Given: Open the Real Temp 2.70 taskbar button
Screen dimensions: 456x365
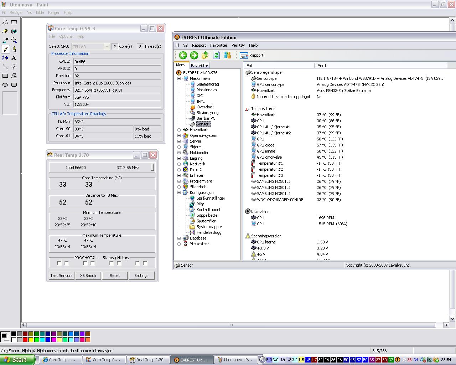Looking at the screenshot, I should coord(147,360).
